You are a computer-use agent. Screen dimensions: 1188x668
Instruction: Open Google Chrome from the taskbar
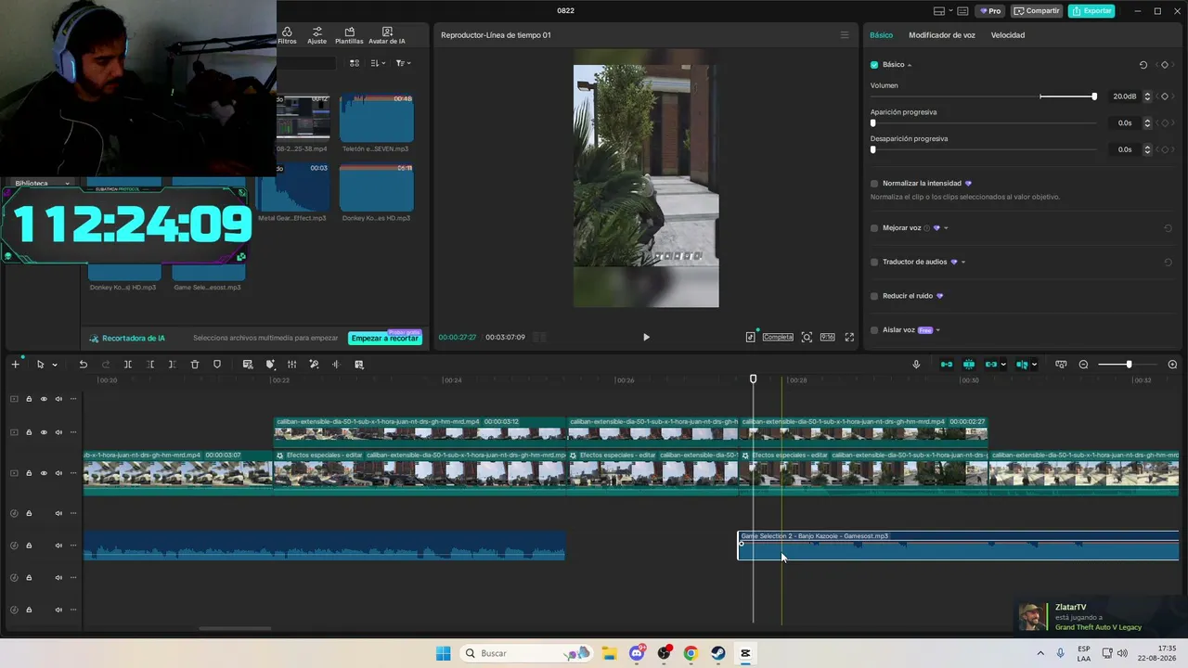pos(691,653)
